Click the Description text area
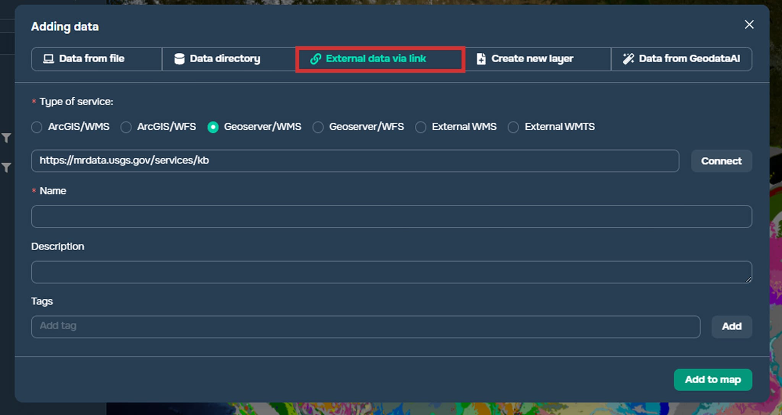This screenshot has height=415, width=782. (391, 272)
